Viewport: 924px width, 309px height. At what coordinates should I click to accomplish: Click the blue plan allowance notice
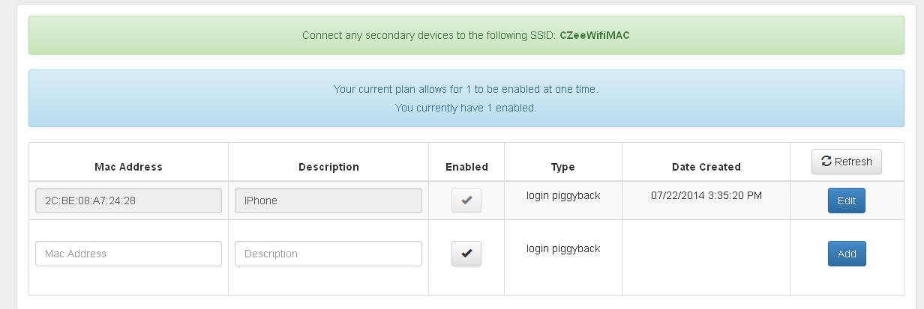466,99
